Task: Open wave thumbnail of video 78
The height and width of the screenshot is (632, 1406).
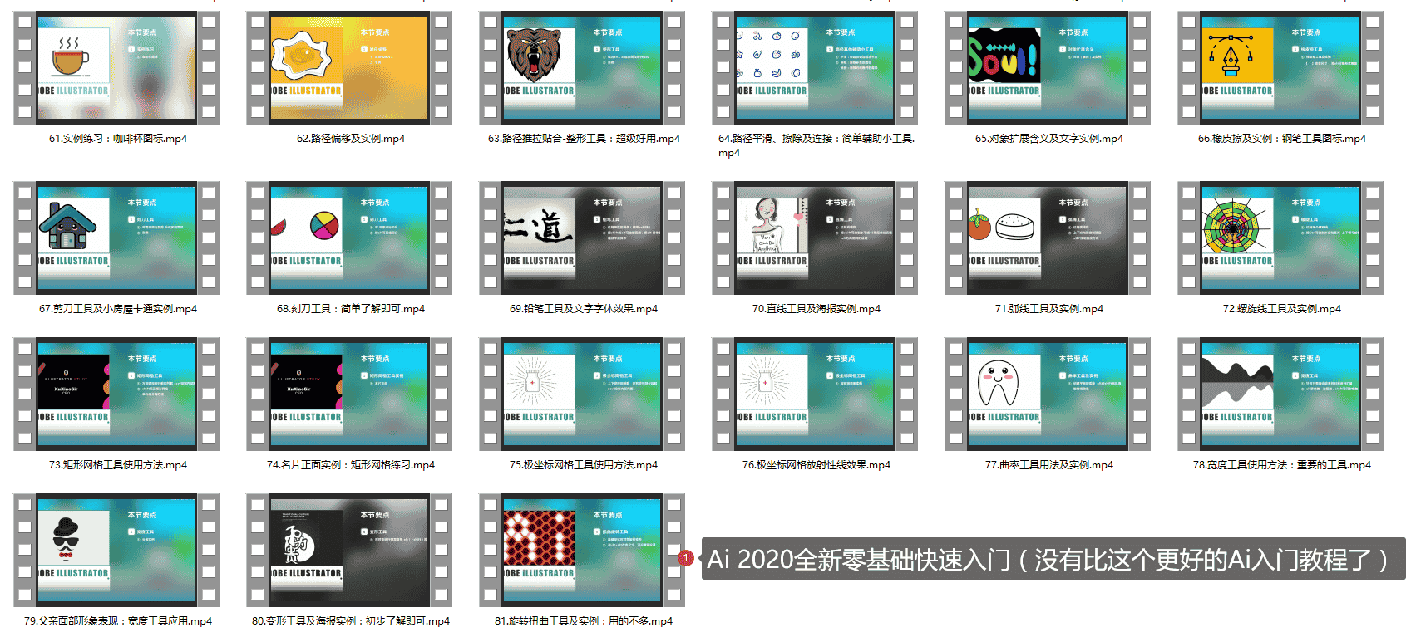Action: click(x=1280, y=394)
